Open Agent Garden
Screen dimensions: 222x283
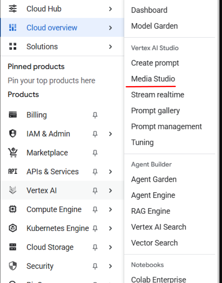coord(154,179)
